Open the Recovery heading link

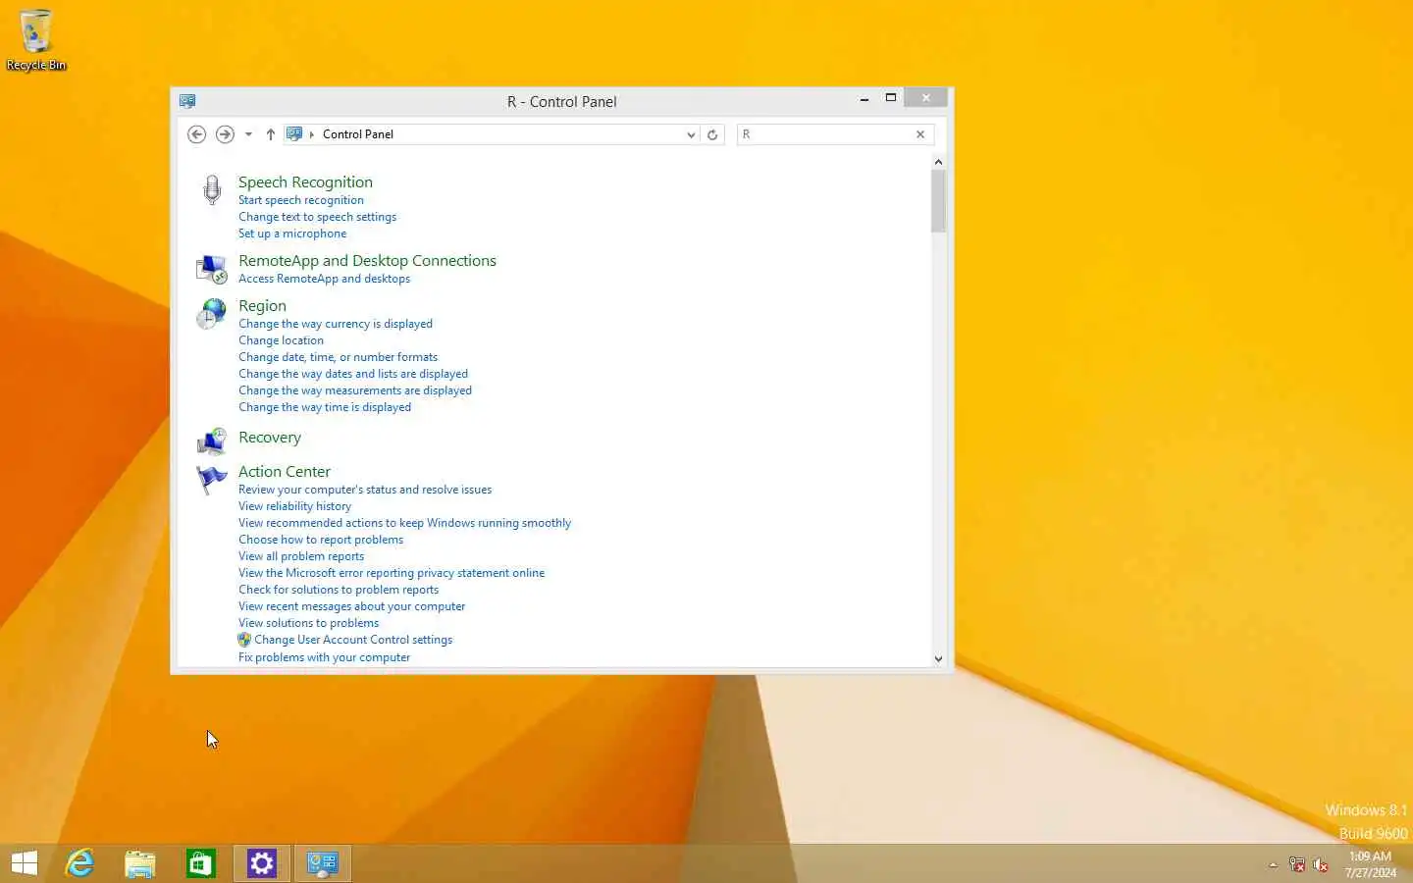[270, 438]
